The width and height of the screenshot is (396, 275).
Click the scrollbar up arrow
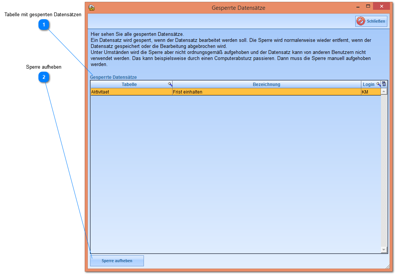coord(384,91)
